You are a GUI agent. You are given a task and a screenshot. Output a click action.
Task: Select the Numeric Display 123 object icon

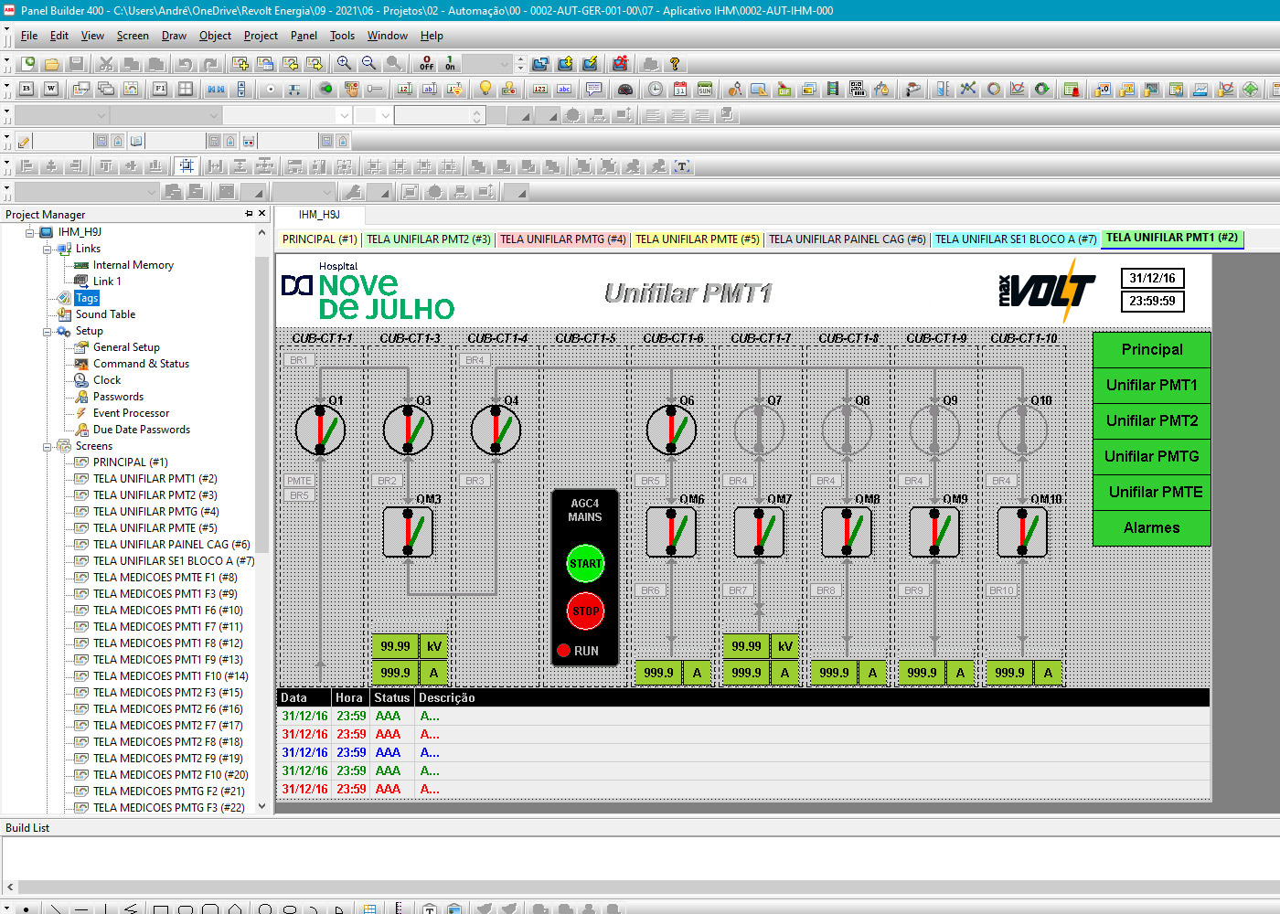(539, 90)
